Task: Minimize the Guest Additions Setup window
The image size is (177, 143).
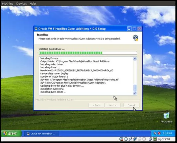Action: tap(129, 29)
